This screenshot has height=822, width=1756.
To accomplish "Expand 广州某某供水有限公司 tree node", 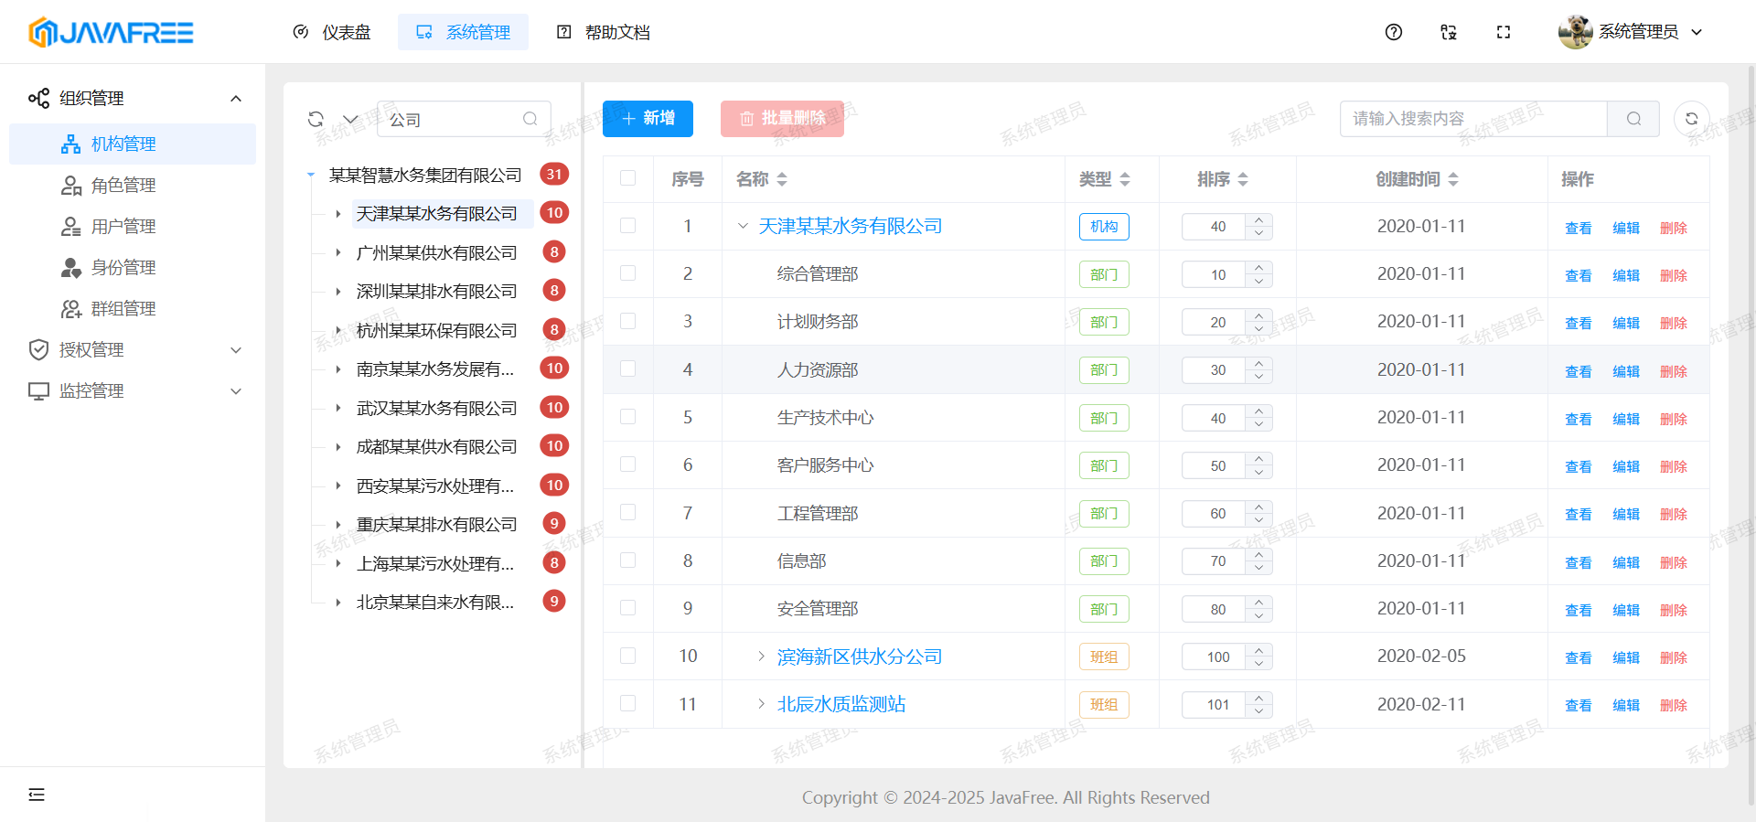I will [x=338, y=252].
